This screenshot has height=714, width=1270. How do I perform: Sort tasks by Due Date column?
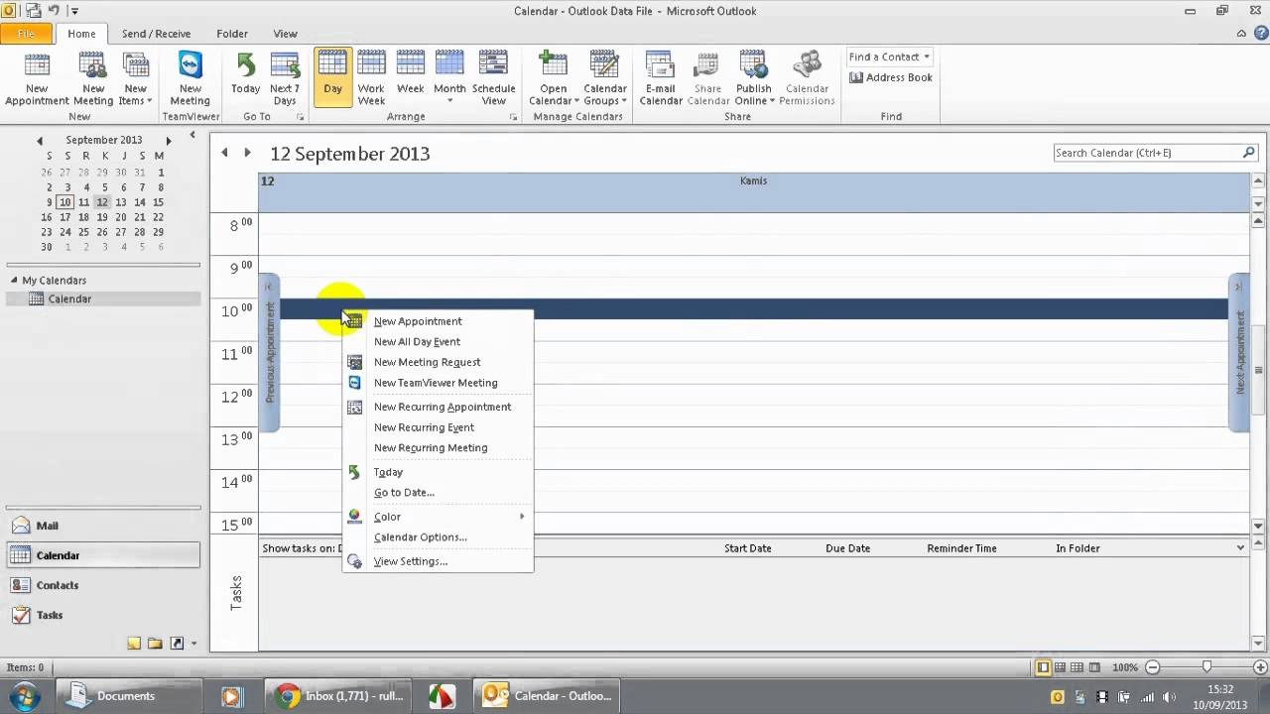(x=847, y=548)
